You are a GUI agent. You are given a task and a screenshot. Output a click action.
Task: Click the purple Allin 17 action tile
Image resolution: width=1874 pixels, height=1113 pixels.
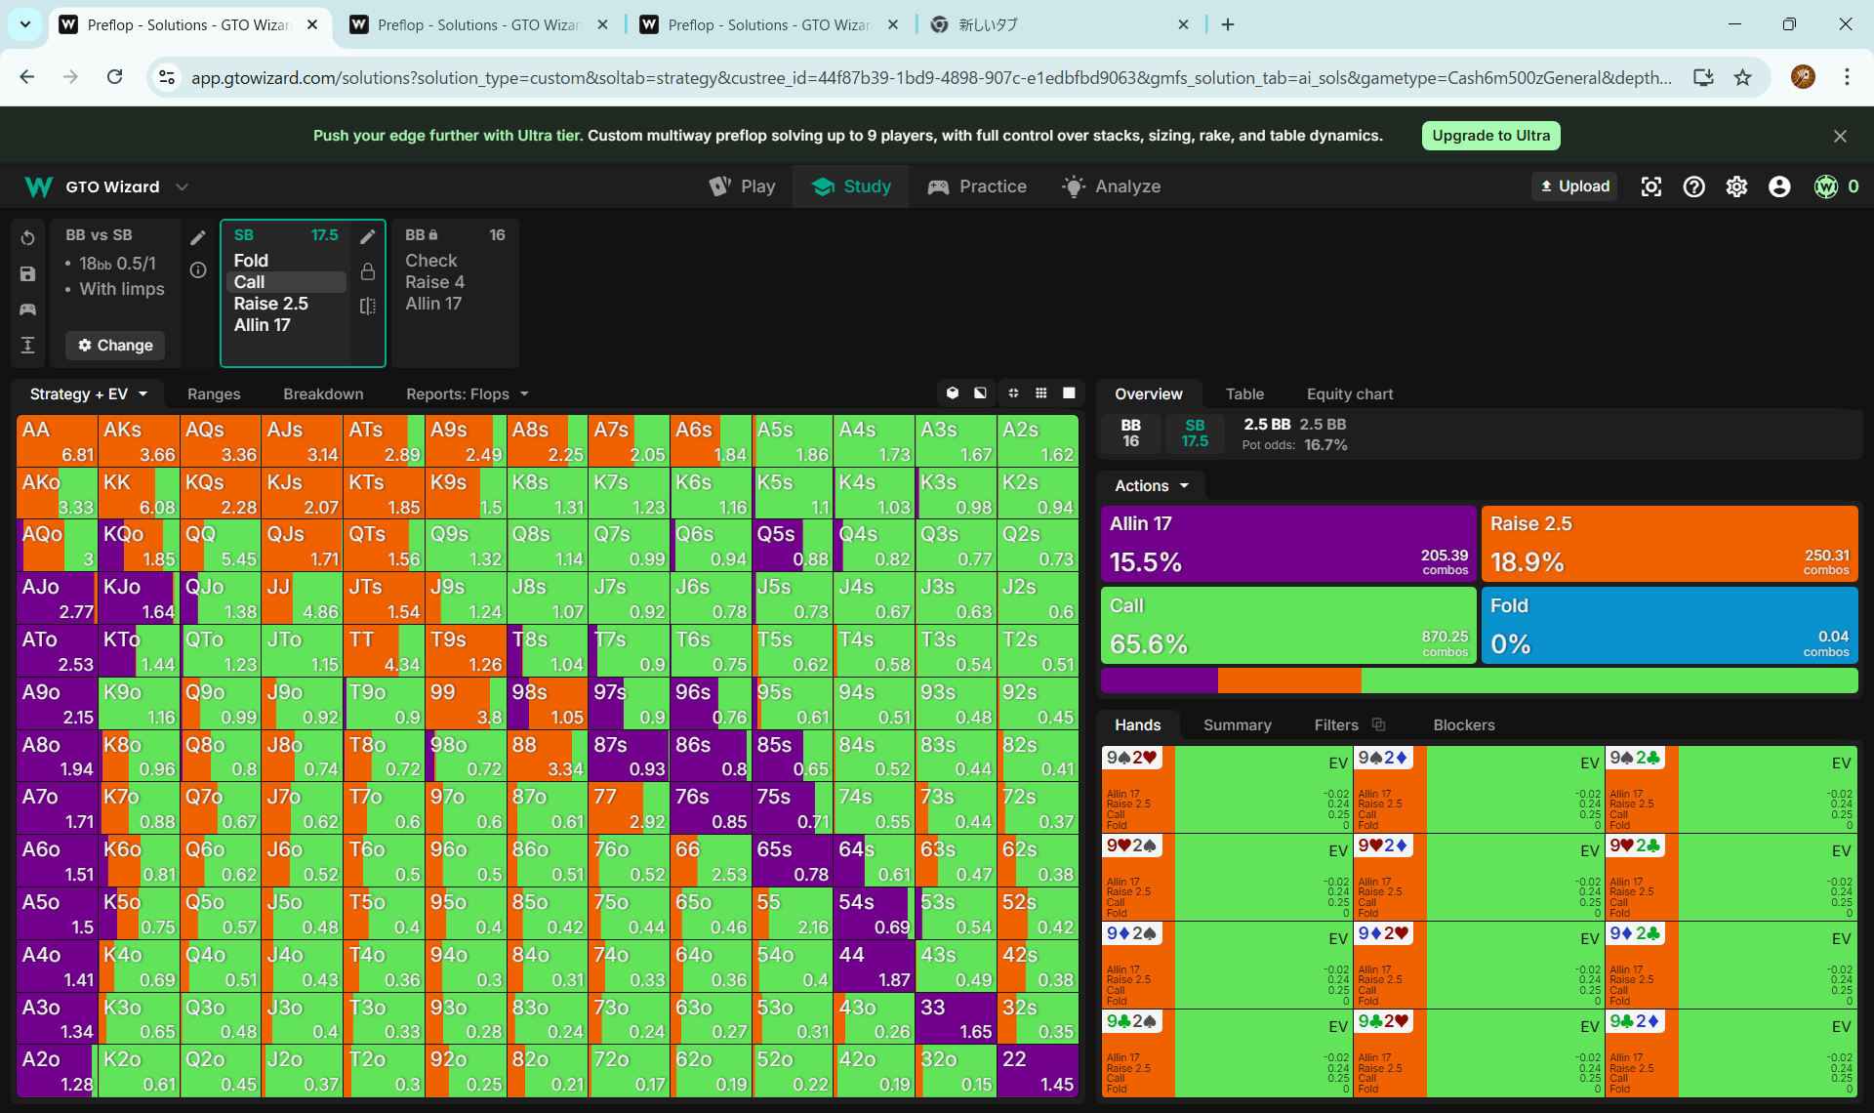coord(1288,544)
